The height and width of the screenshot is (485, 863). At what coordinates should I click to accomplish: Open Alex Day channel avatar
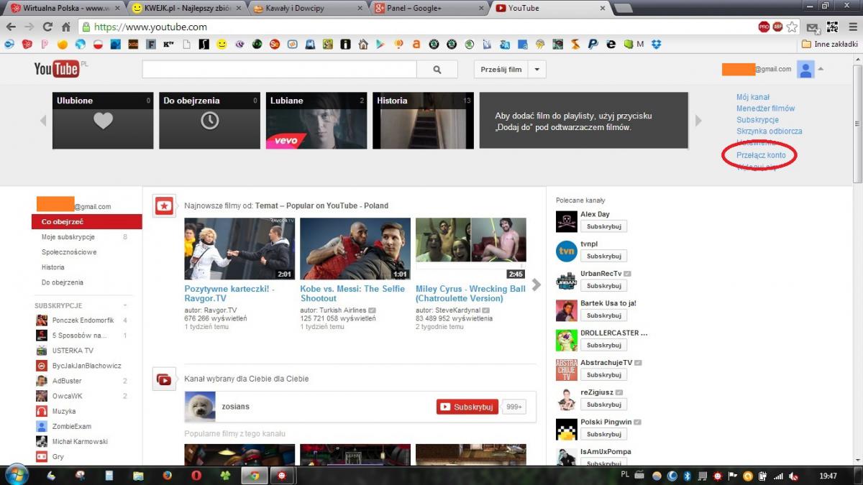tap(567, 221)
